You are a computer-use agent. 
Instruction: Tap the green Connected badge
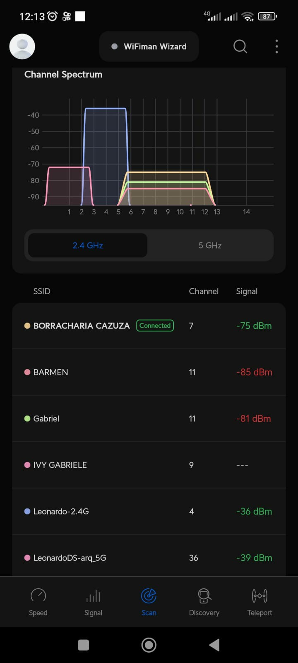click(x=155, y=326)
